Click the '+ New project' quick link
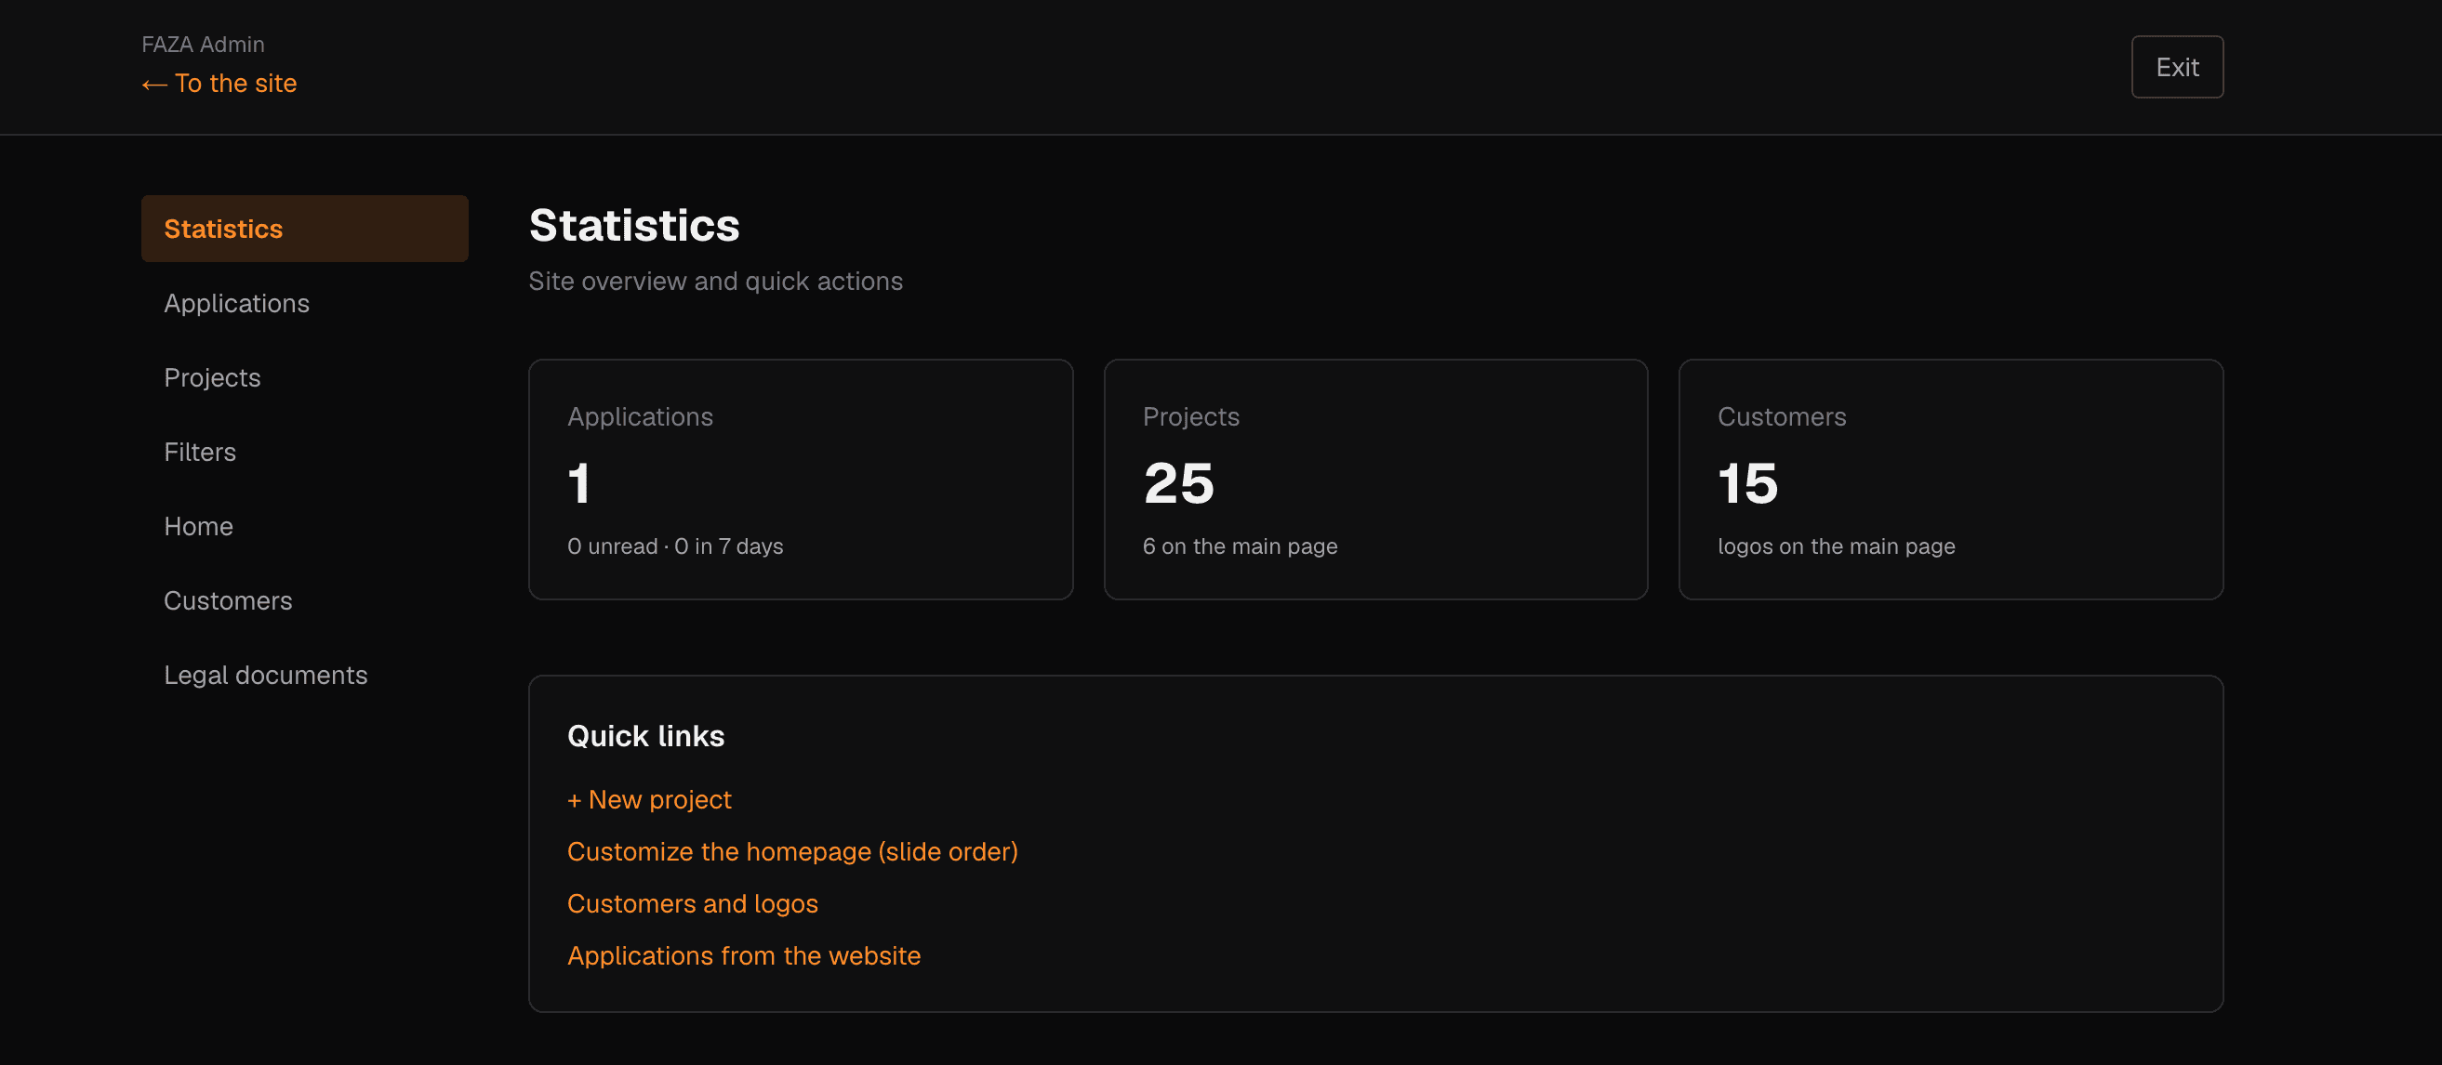Screen dimensions: 2442x1065 click(x=649, y=800)
